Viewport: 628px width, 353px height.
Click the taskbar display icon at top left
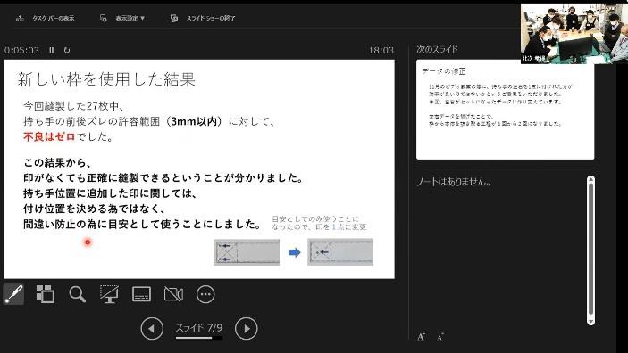20,18
